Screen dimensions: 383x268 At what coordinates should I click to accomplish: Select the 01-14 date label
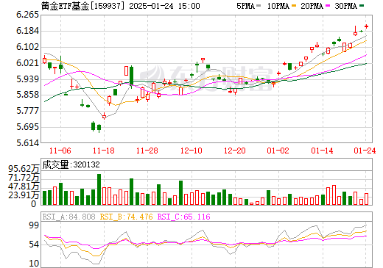(x=322, y=151)
